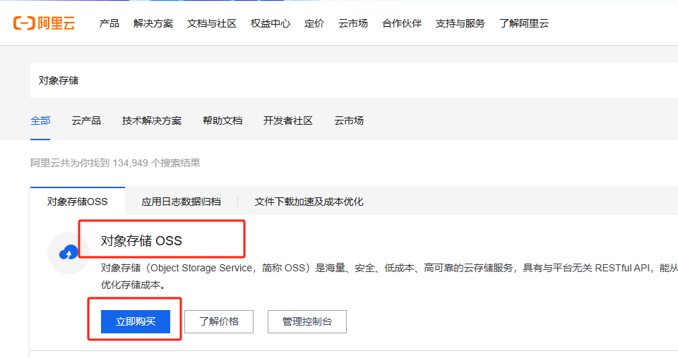Image resolution: width=678 pixels, height=358 pixels.
Task: Click the 了解价格 button
Action: 219,321
